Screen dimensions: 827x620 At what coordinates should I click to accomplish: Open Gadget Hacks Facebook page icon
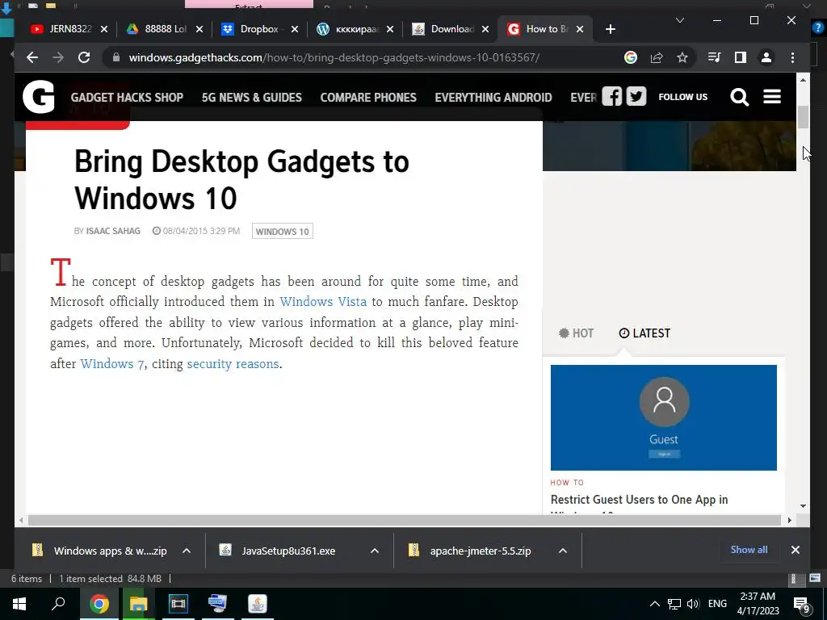(x=612, y=97)
